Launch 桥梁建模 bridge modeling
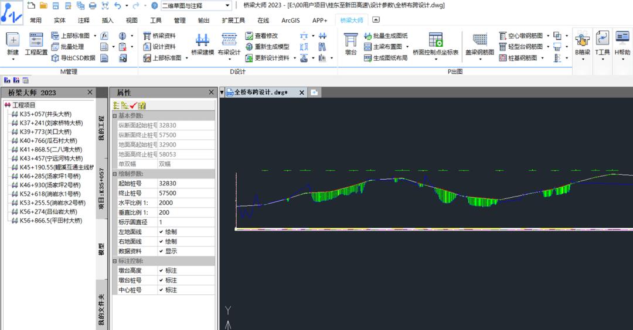 202,44
